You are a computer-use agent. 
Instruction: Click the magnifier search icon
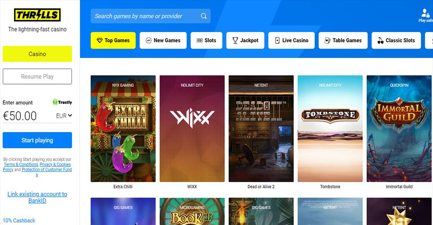[x=203, y=16]
